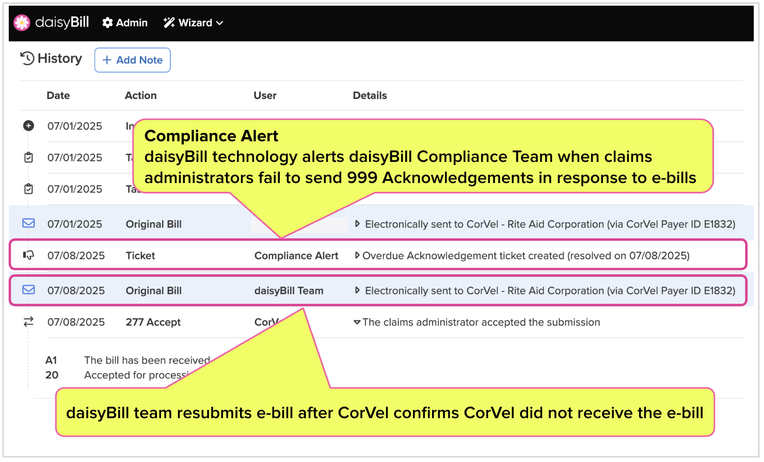Expand Overdue Acknowledgement ticket details

(357, 255)
